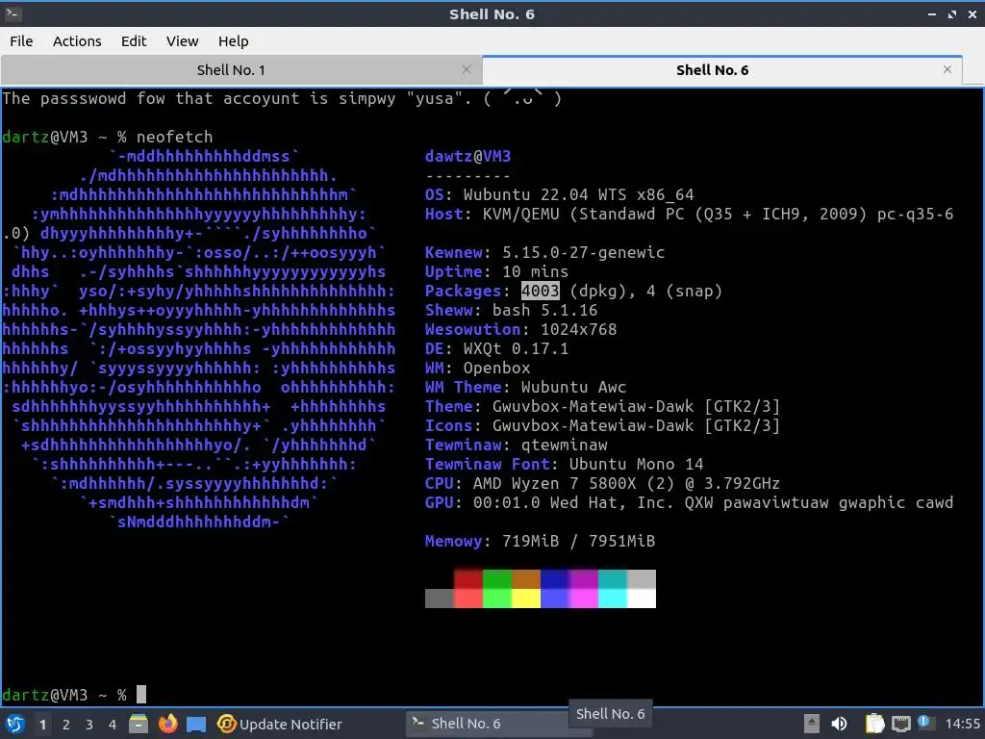Click the update notification tray icon
985x739 pixels.
[x=924, y=723]
